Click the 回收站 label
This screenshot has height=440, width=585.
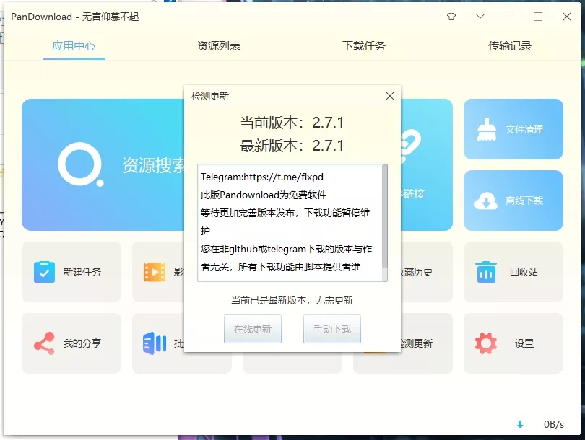click(524, 272)
